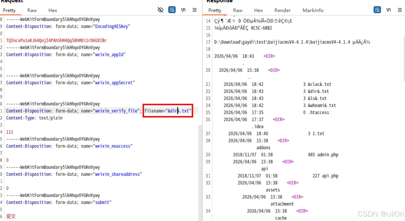405x221 pixels.
Task: Click the weixin_appId parameter name
Action: pos(109,54)
